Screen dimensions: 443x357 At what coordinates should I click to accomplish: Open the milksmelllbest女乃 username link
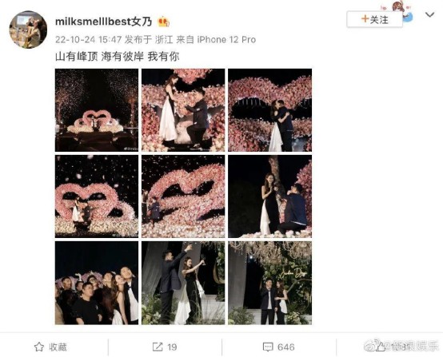104,22
